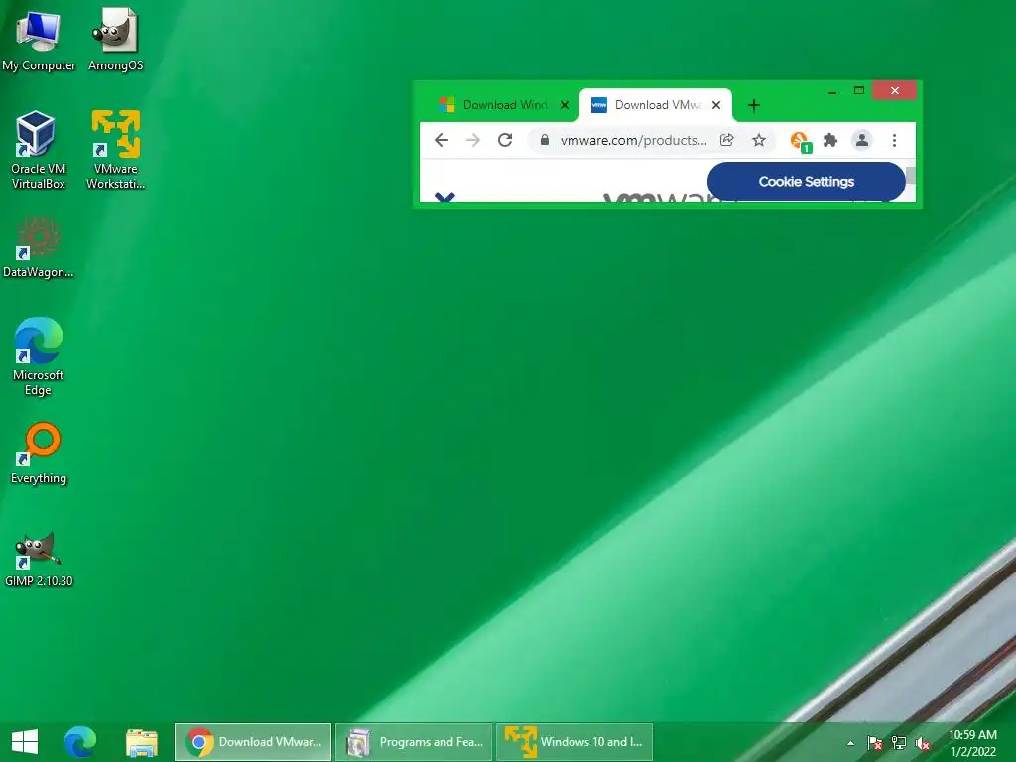Image resolution: width=1016 pixels, height=762 pixels.
Task: Maximize the Chrome window
Action: click(x=859, y=90)
